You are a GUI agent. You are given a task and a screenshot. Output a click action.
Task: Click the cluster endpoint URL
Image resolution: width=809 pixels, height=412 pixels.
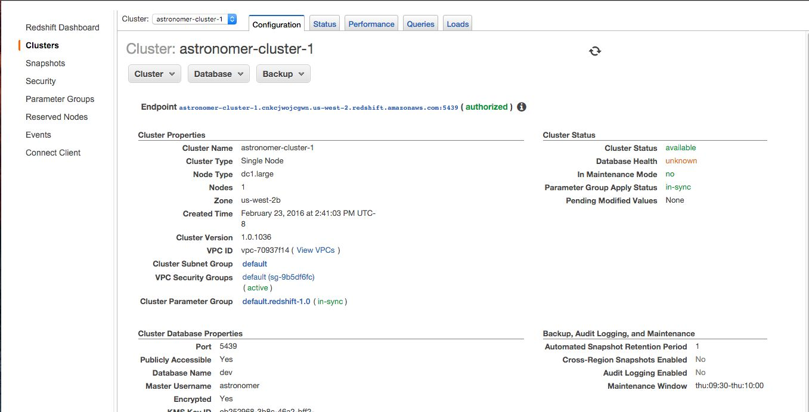(318, 108)
